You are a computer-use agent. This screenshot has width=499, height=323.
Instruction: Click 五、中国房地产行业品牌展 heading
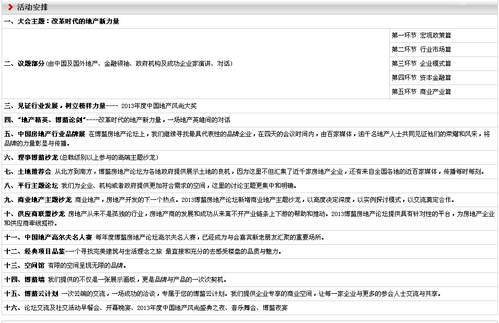click(x=44, y=134)
